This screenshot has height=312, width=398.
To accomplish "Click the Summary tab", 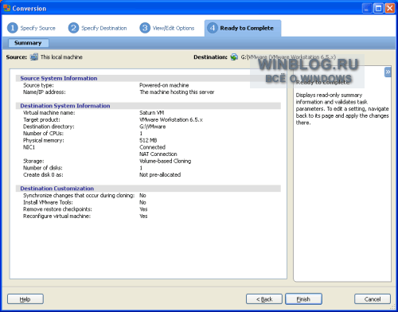I will click(28, 43).
